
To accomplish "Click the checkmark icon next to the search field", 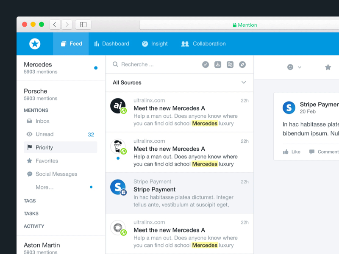I will [x=205, y=64].
